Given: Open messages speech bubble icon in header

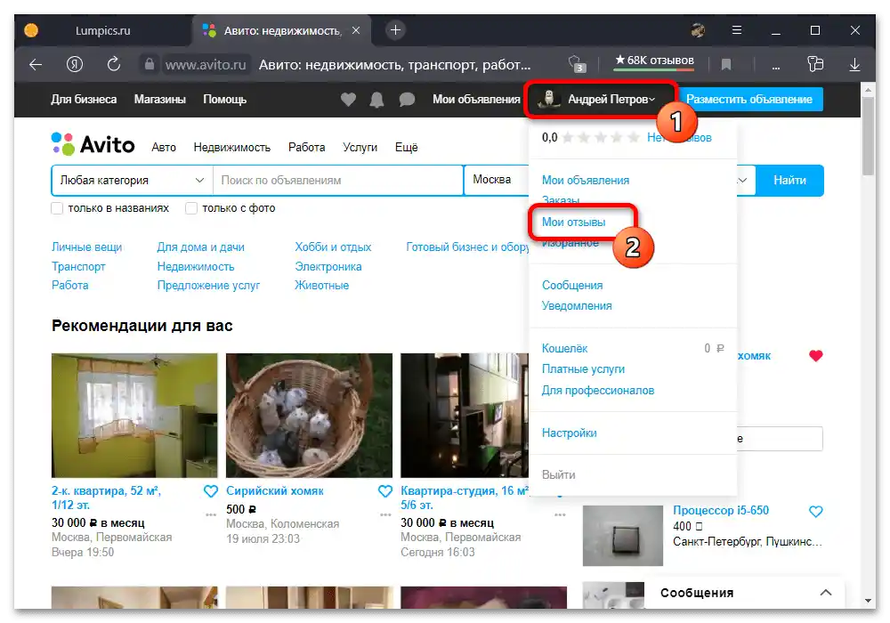Looking at the screenshot, I should (407, 100).
